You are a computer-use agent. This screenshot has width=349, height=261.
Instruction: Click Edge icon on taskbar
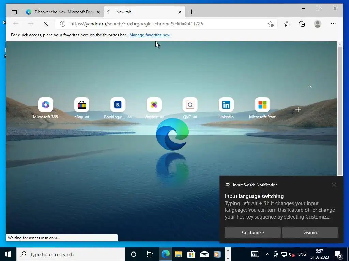(165, 254)
